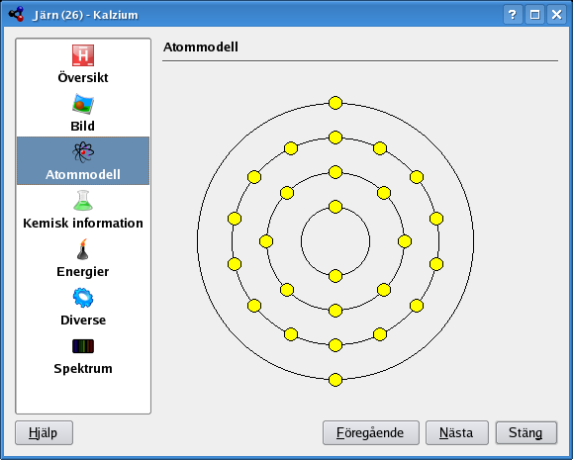Image resolution: width=573 pixels, height=460 pixels.
Task: Show the Spektrum color bars icon
Action: pos(83,346)
